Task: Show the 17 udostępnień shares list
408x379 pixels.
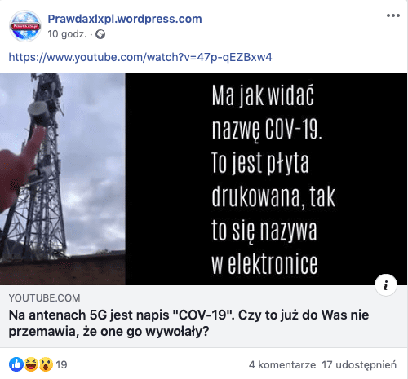Action: tap(359, 364)
